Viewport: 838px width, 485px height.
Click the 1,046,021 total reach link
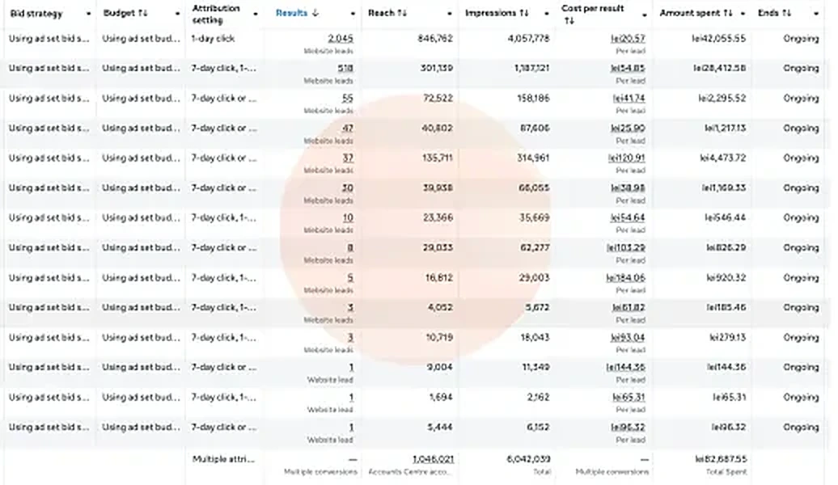(433, 459)
